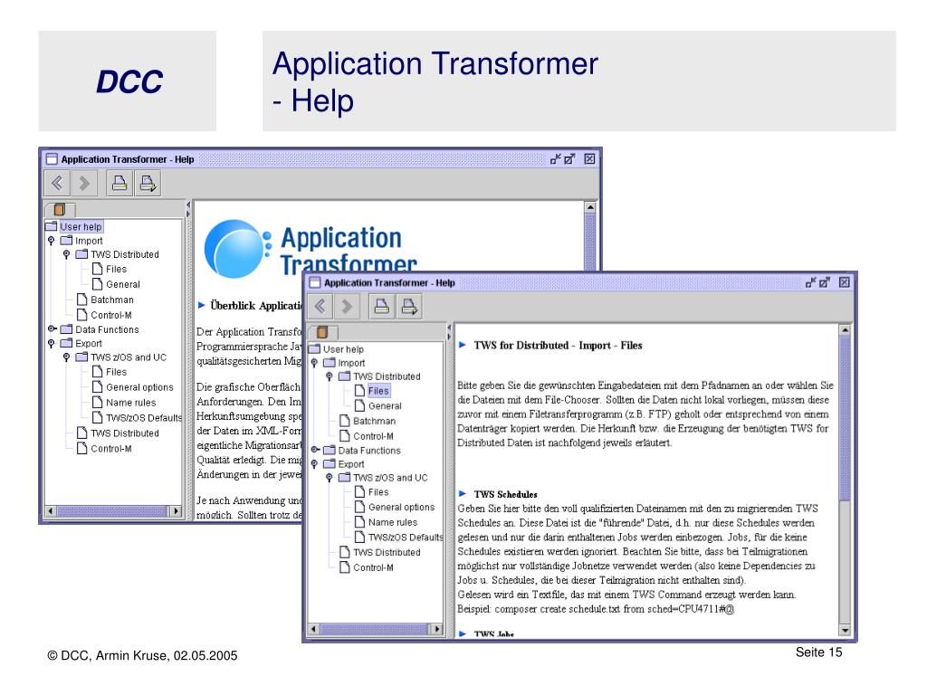Click maximize button of front Help window

(x=825, y=282)
